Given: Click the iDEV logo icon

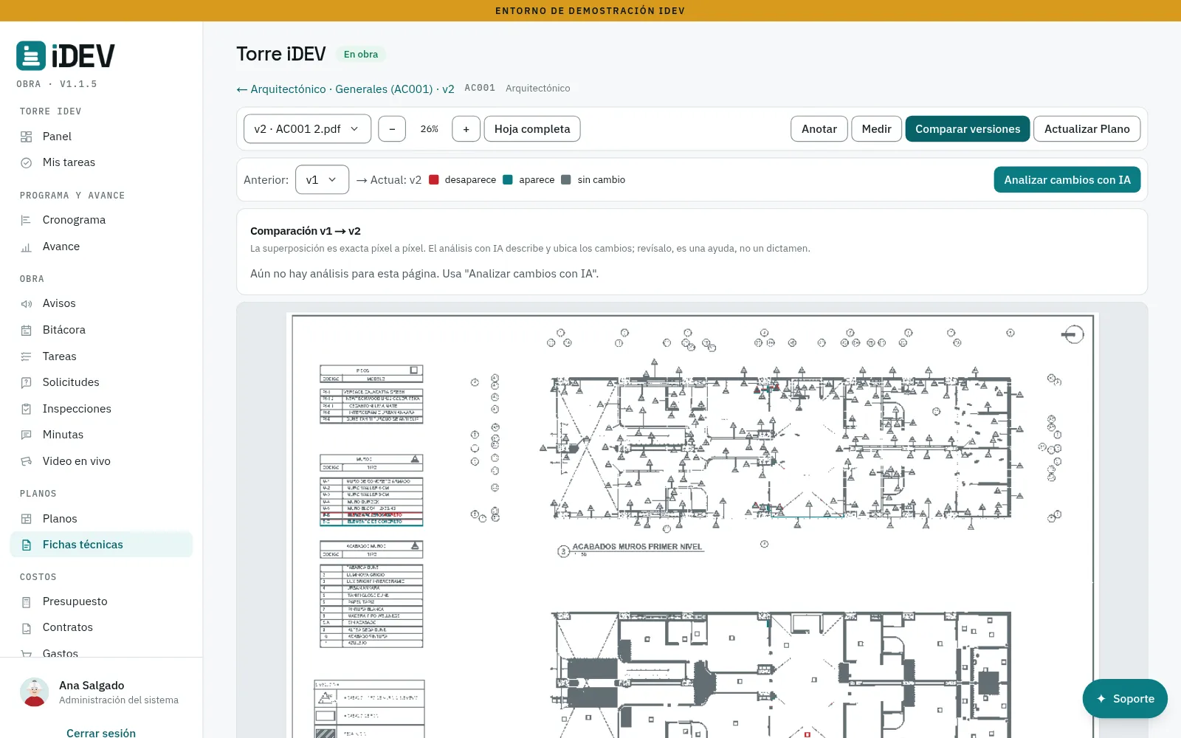Looking at the screenshot, I should tap(31, 55).
